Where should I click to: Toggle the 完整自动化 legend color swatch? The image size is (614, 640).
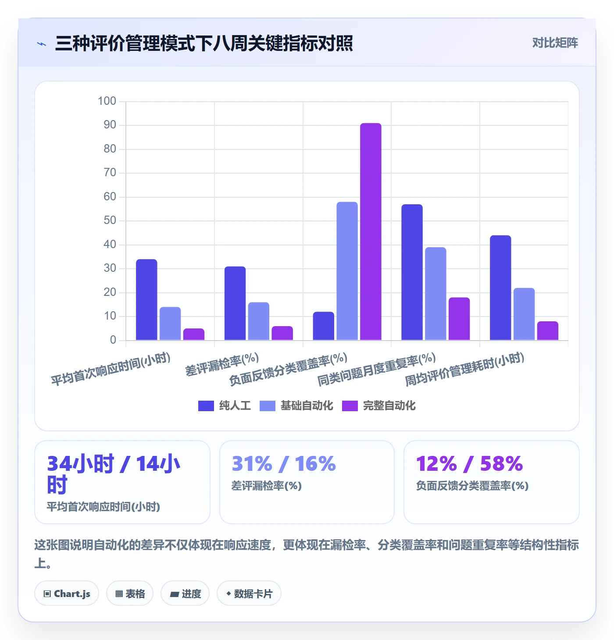350,406
